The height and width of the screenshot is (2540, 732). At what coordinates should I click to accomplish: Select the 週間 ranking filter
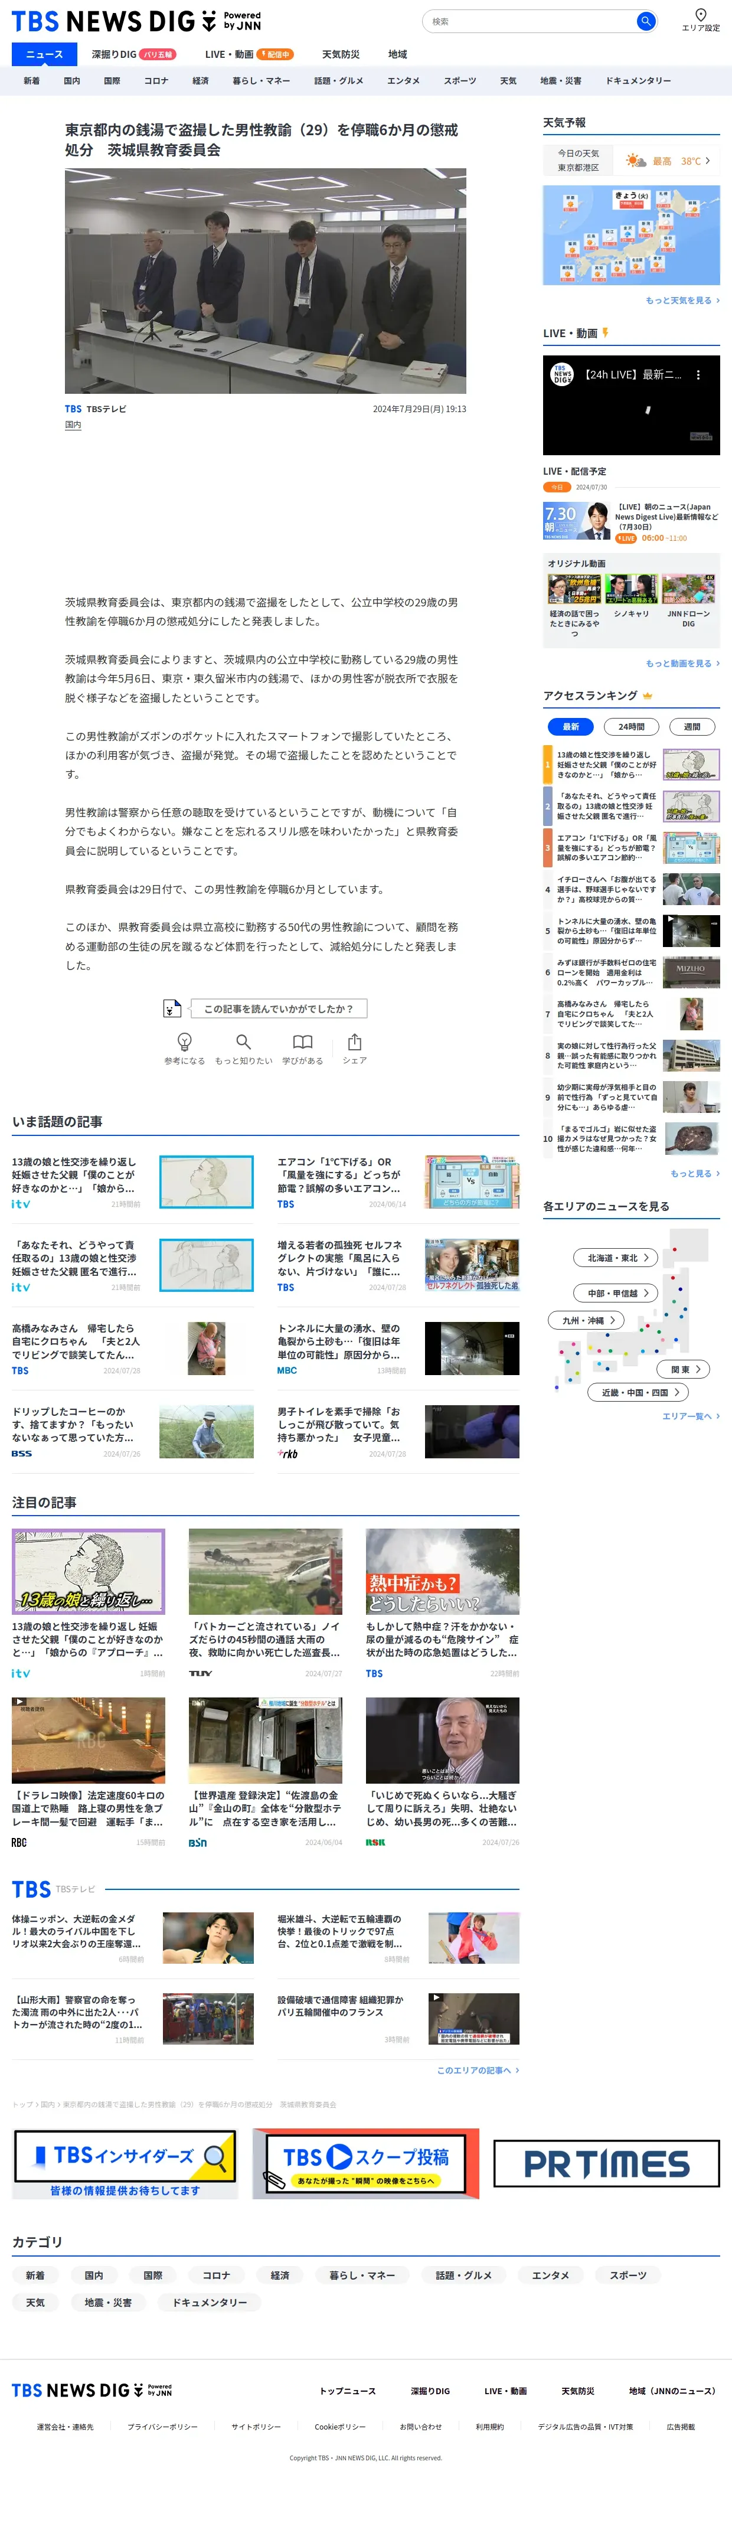692,727
